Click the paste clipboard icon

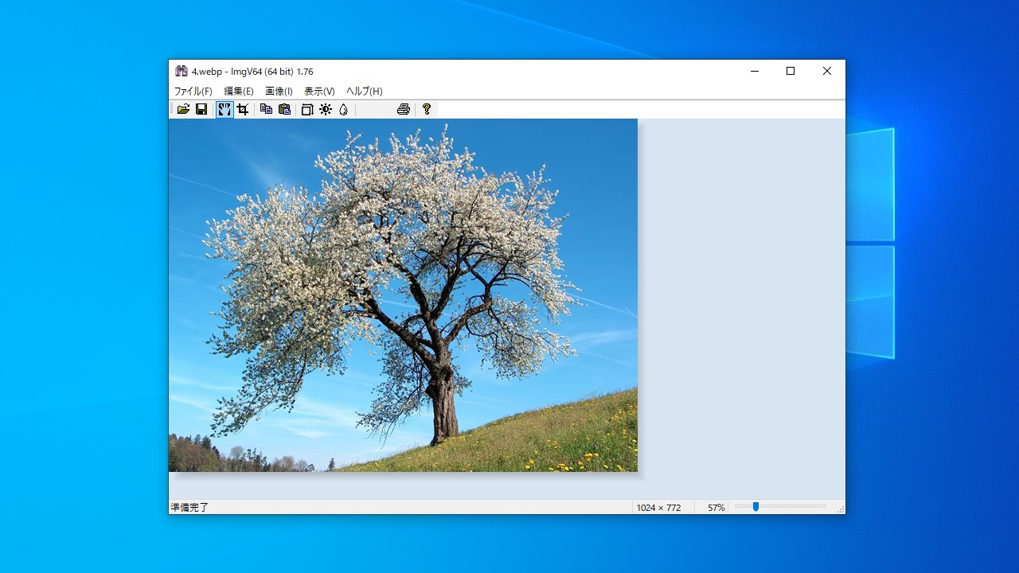point(284,110)
